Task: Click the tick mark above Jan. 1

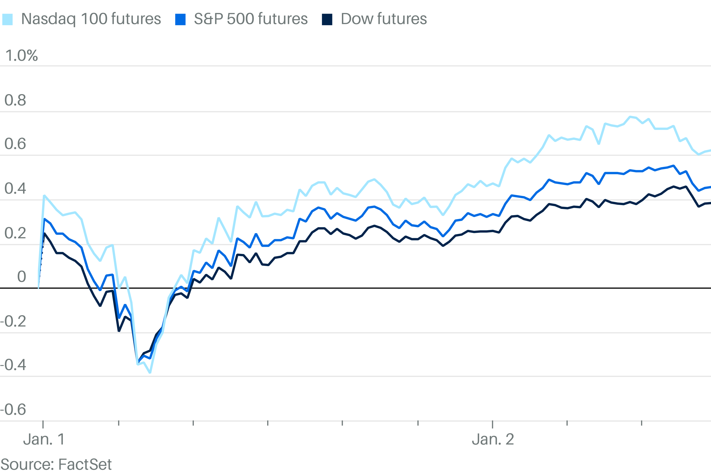Action: (43, 425)
